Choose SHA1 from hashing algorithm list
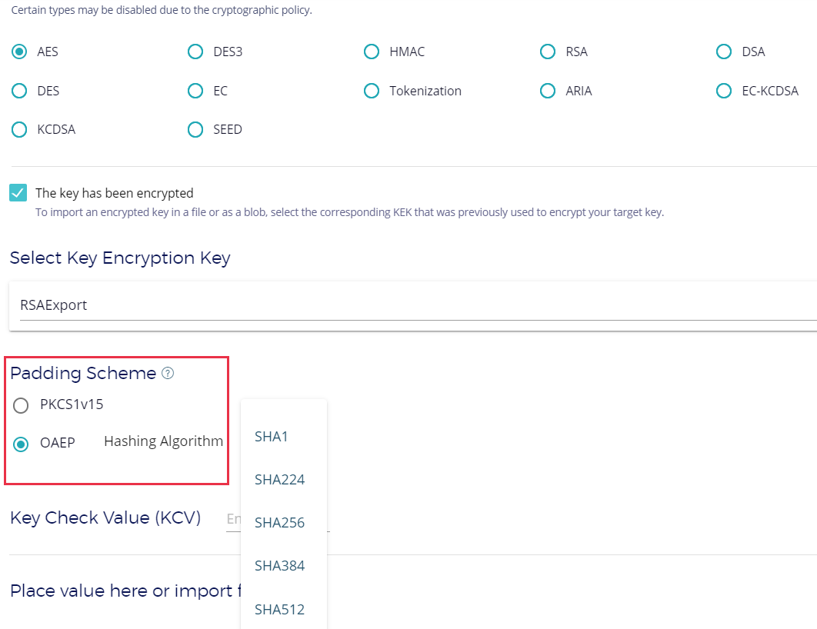817x629 pixels. (x=270, y=437)
